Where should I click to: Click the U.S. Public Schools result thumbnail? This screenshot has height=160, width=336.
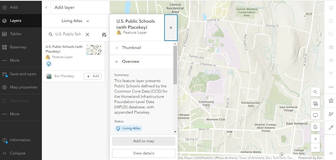pos(94,50)
